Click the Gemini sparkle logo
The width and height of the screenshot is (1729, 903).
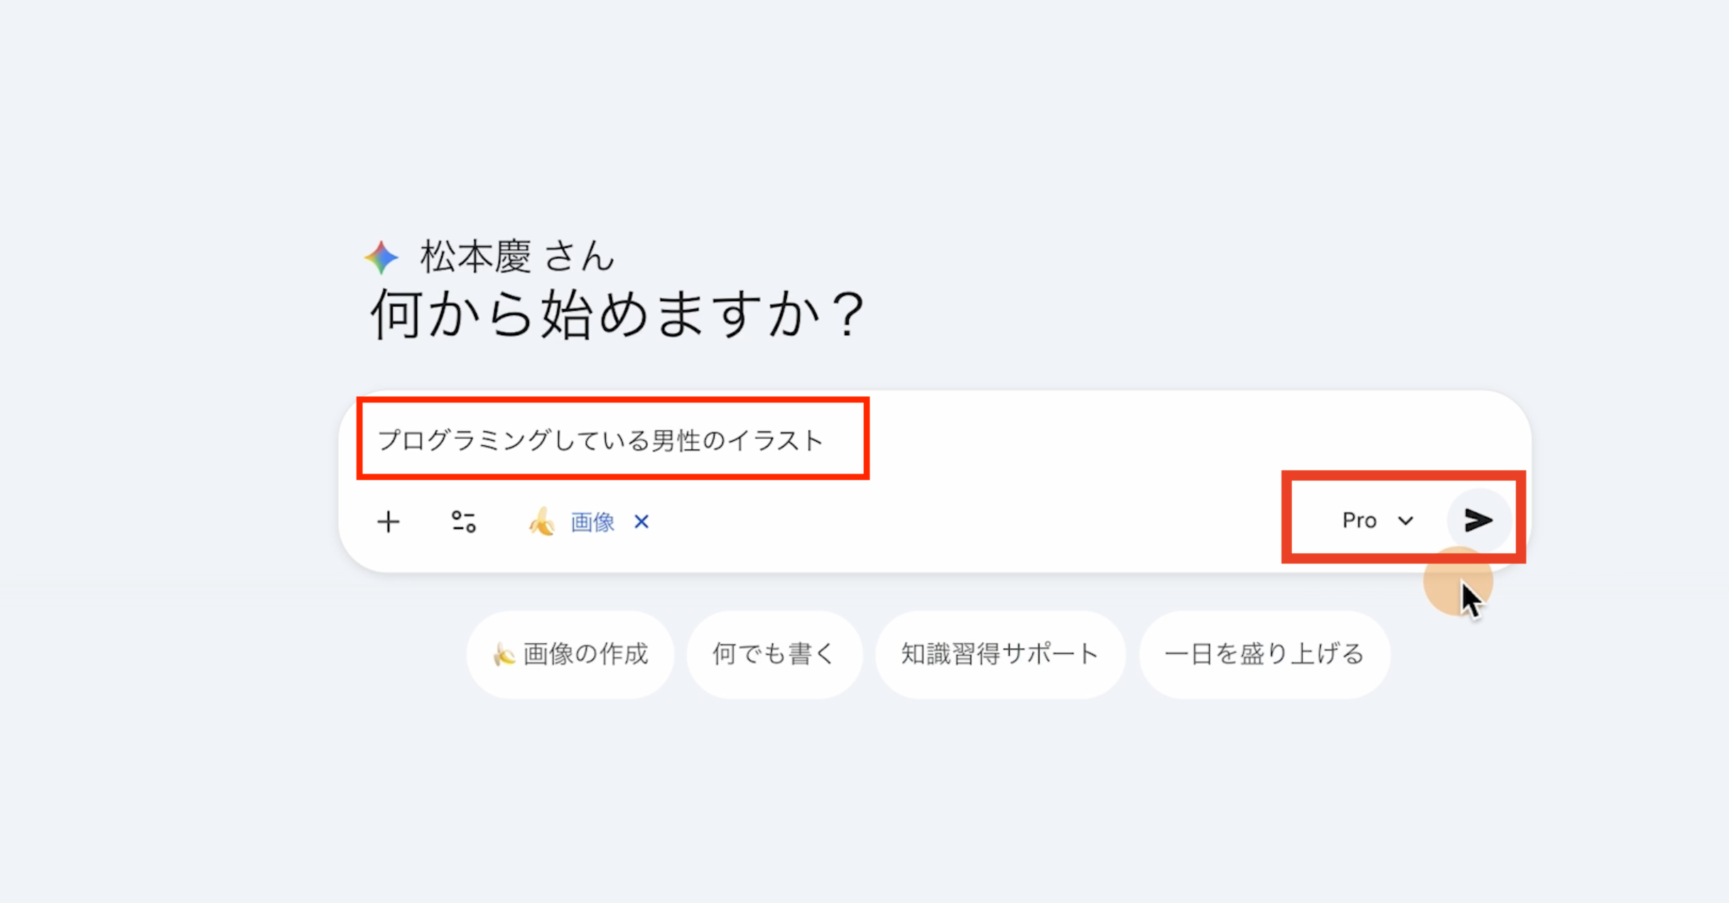[x=381, y=257]
